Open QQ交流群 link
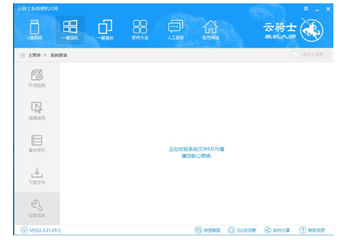348x240 pixels. pyautogui.click(x=242, y=230)
